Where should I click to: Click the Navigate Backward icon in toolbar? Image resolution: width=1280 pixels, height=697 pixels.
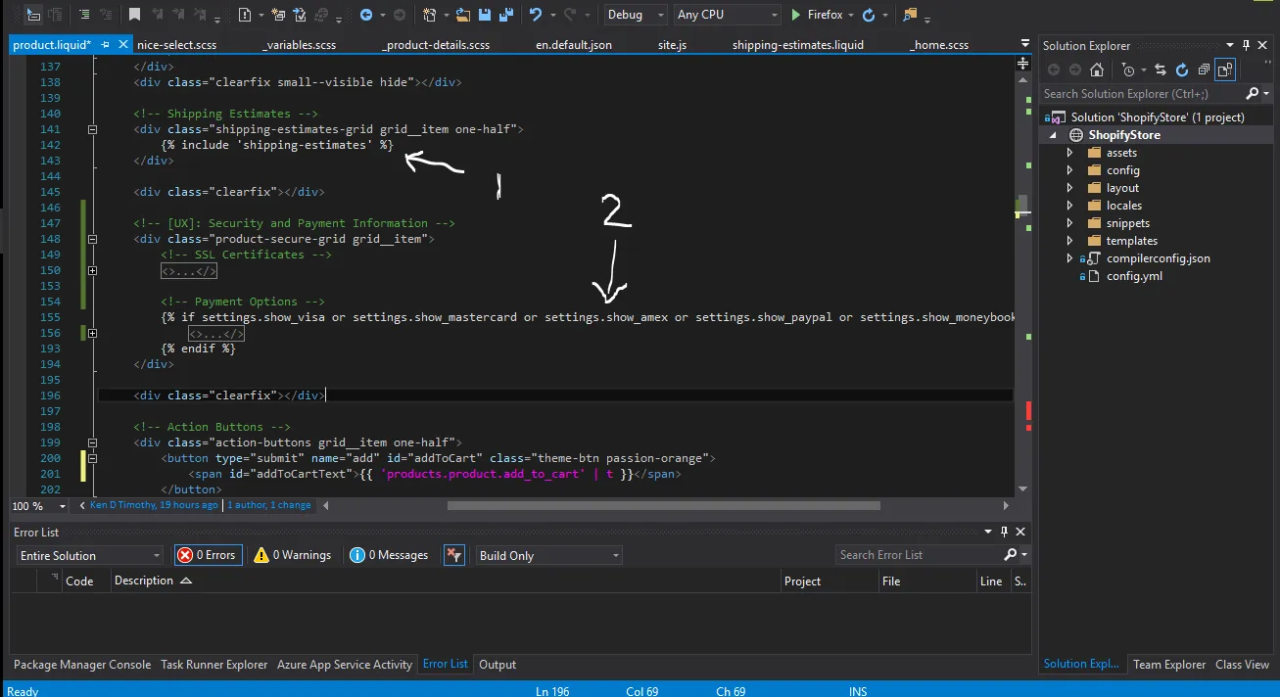(366, 15)
